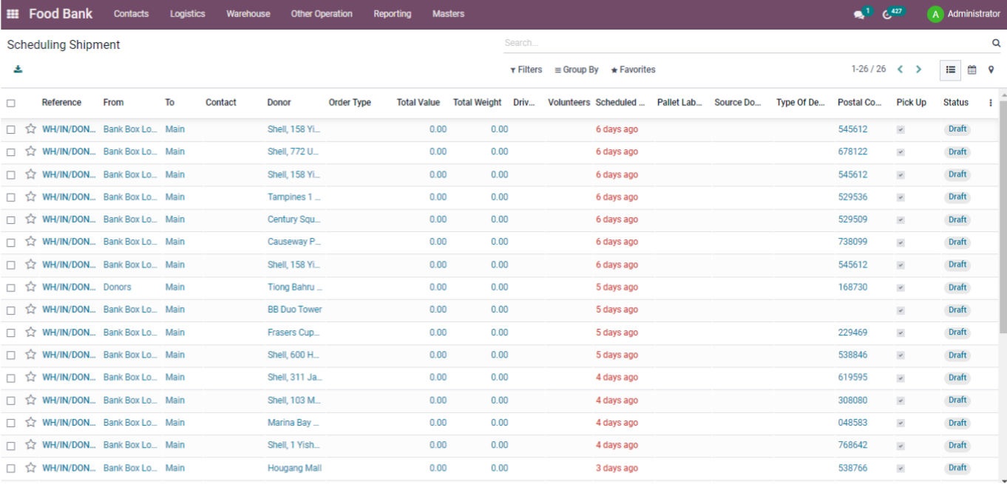Select the Causeway P... row checkbox

click(11, 242)
